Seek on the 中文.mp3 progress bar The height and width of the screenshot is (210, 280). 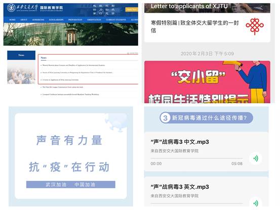[196, 158]
